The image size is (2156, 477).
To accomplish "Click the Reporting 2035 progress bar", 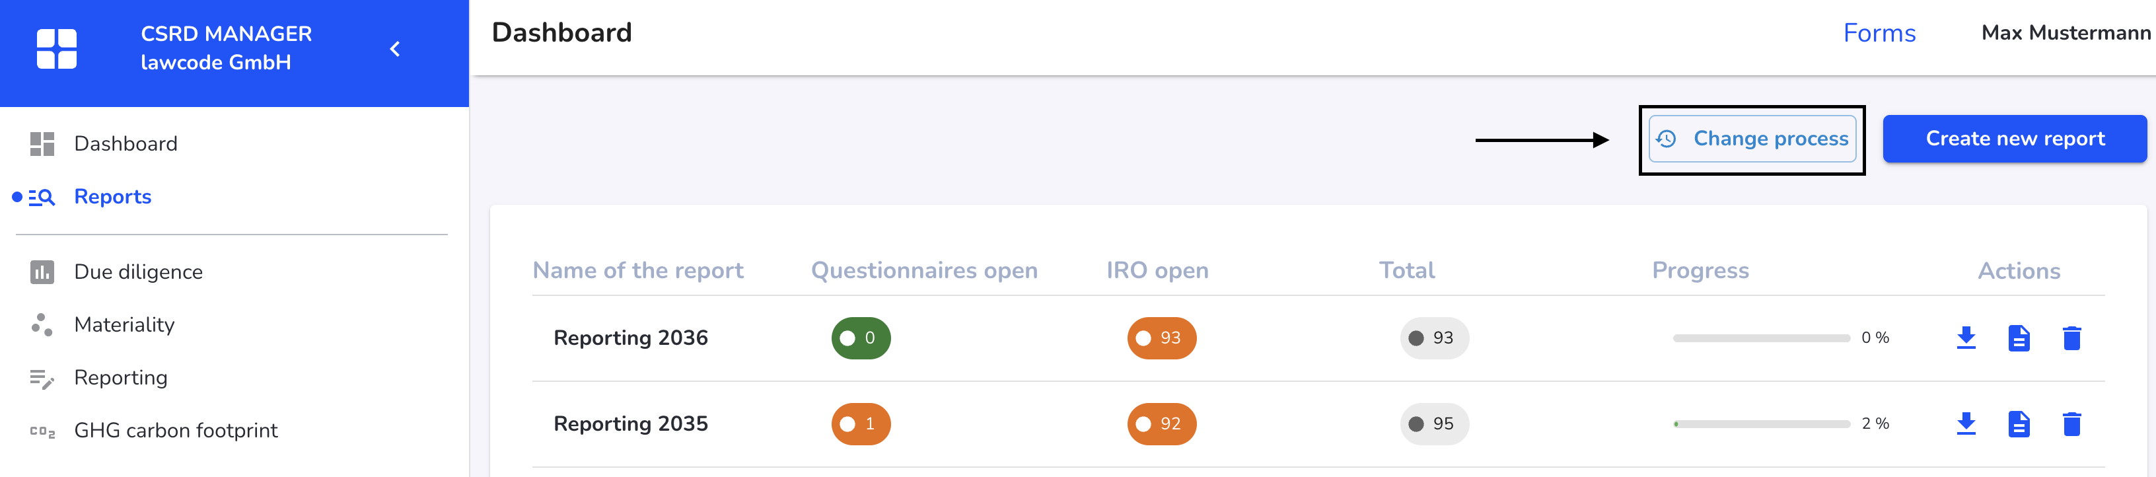I will pos(1761,424).
